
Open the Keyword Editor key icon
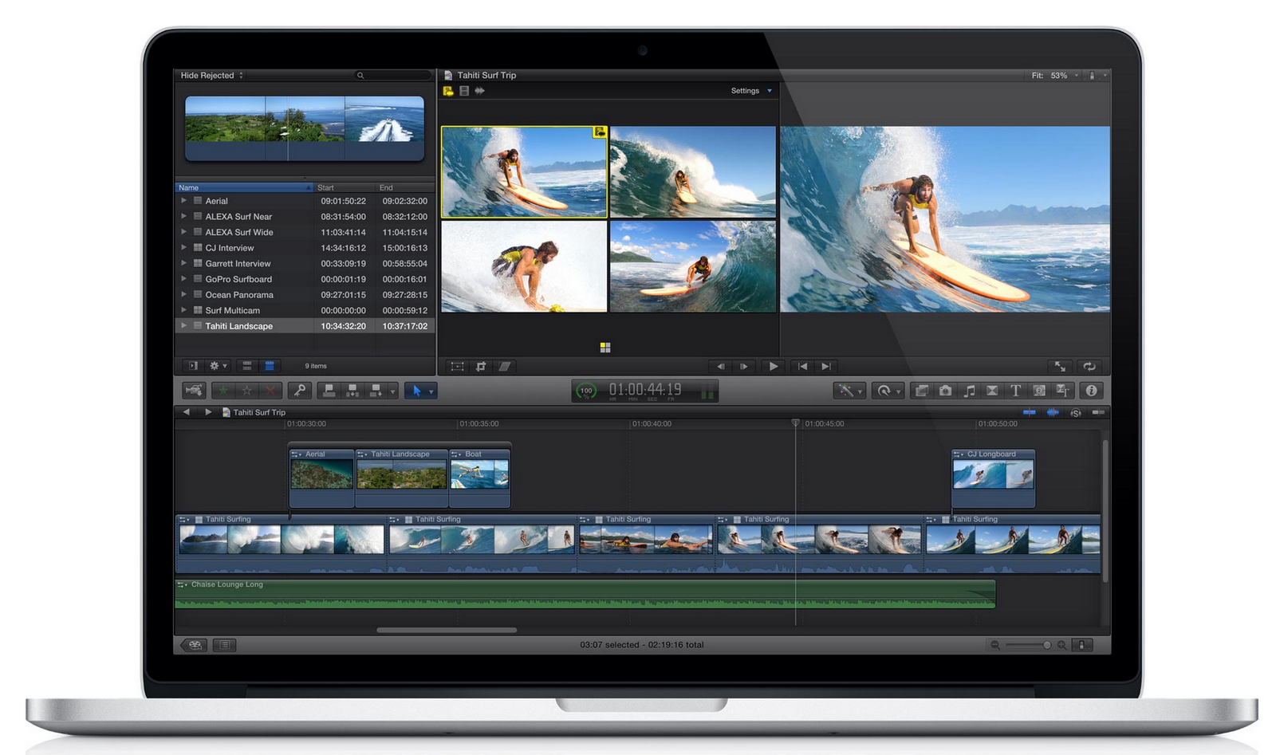point(300,391)
